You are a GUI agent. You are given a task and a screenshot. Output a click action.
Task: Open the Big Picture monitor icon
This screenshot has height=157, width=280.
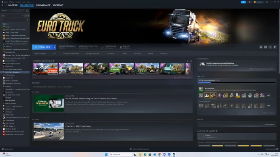267,2
